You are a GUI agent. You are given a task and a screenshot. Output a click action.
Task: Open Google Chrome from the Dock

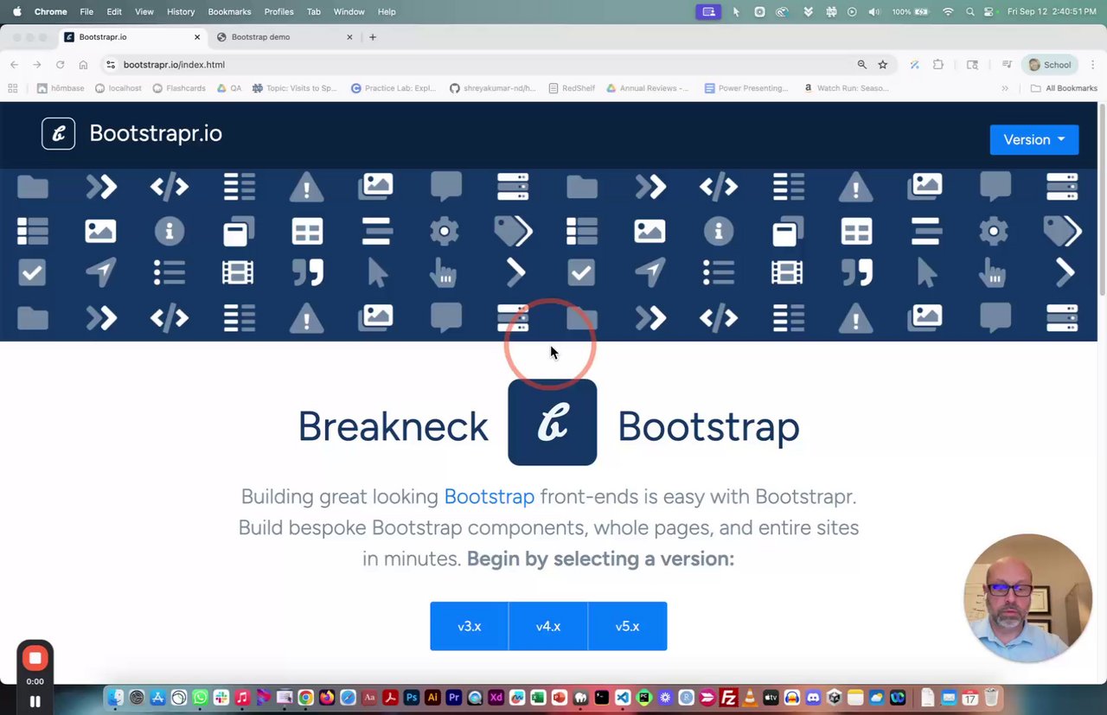point(305,698)
